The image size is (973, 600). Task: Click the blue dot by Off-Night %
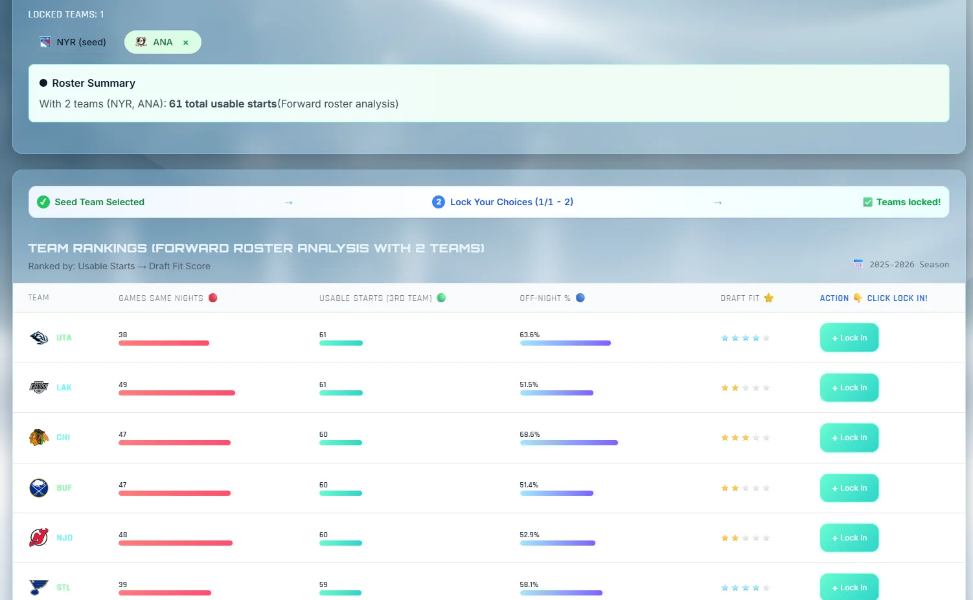click(580, 298)
